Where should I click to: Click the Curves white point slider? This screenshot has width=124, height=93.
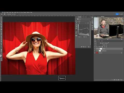89,35
